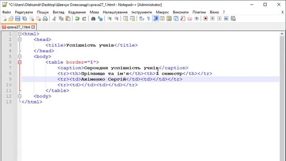Open the Виконати menu
The image size is (286, 161).
tap(181, 12)
